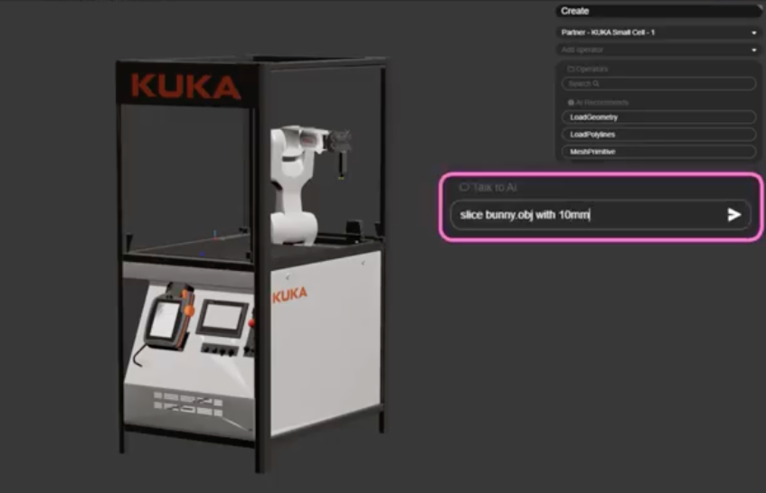Choose the LoadGeometry operator
The width and height of the screenshot is (766, 493).
[x=657, y=117]
